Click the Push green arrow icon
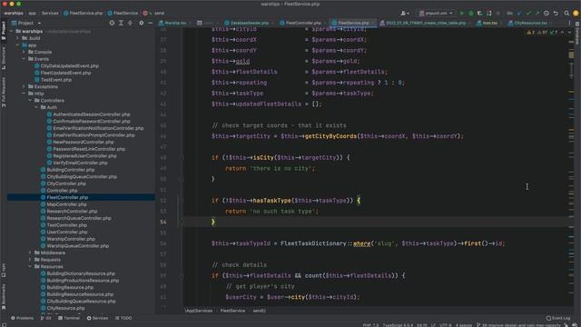The image size is (581, 327). (537, 13)
